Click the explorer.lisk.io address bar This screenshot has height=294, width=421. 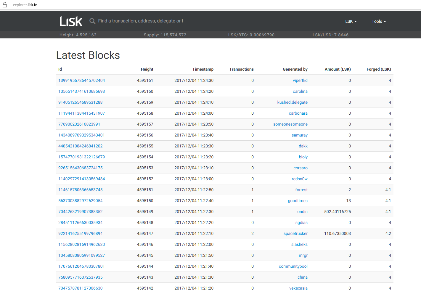pyautogui.click(x=25, y=4)
